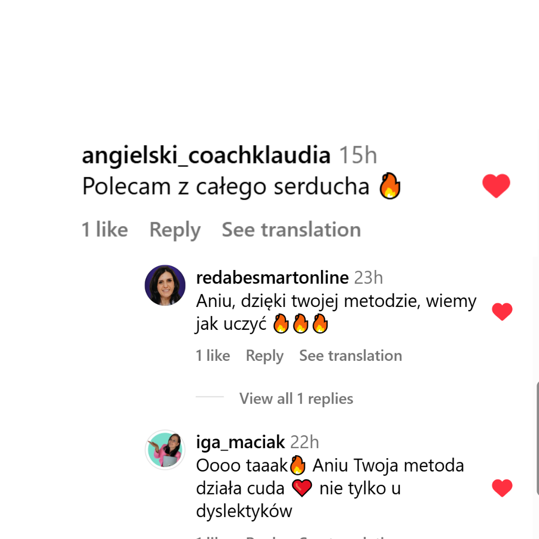This screenshot has height=539, width=539.
Task: Toggle heart on redabesmartonline's comment
Action: 502,312
